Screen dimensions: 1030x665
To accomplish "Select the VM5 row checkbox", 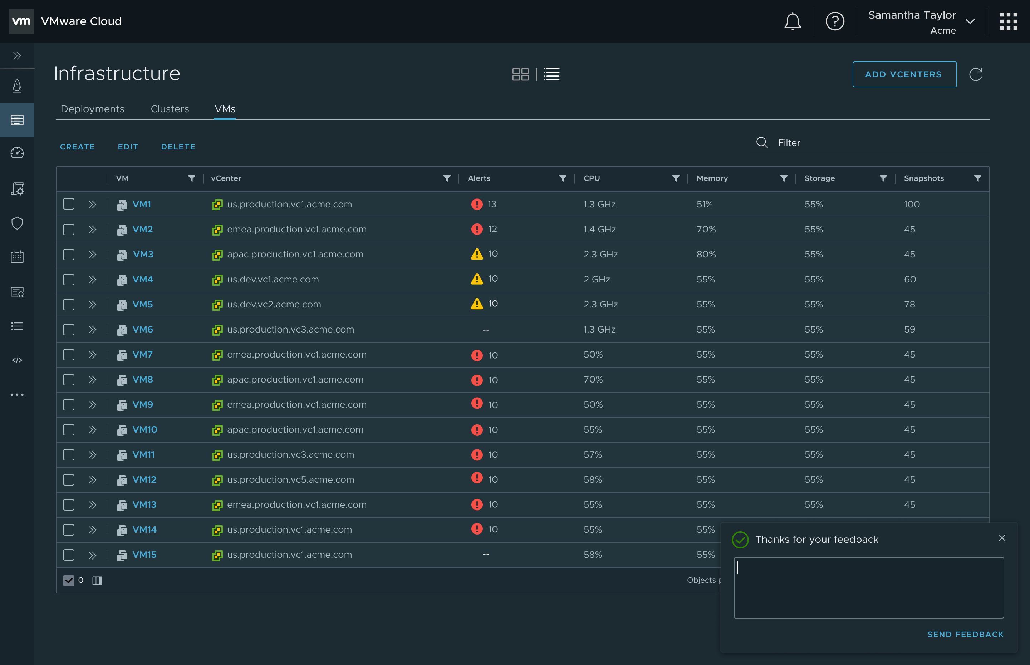I will pyautogui.click(x=69, y=304).
